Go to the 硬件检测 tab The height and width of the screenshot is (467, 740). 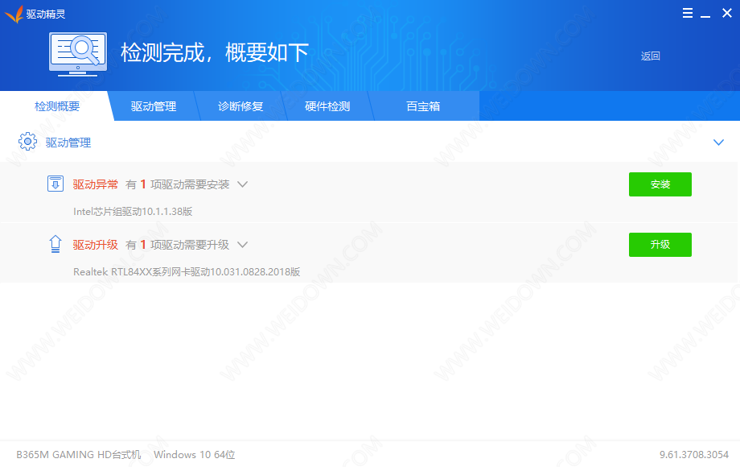(x=327, y=106)
